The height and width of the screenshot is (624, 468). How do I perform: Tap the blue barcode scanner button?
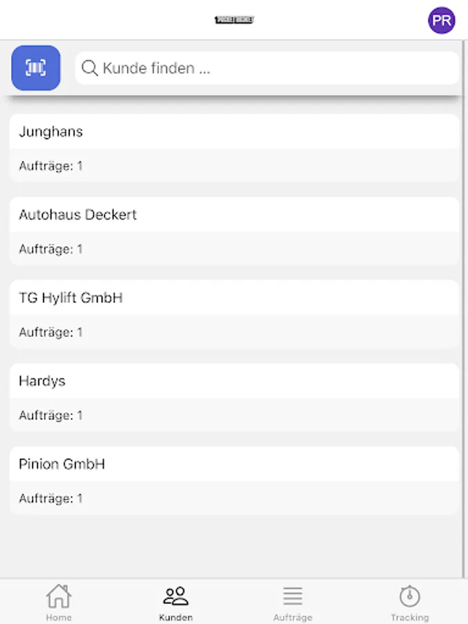(36, 68)
